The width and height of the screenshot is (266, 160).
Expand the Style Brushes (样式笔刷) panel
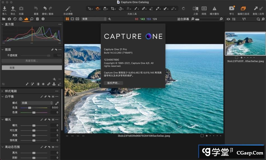pyautogui.click(x=3, y=91)
